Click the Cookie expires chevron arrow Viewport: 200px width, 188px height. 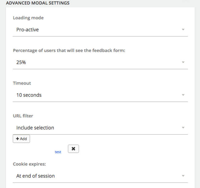(183, 176)
